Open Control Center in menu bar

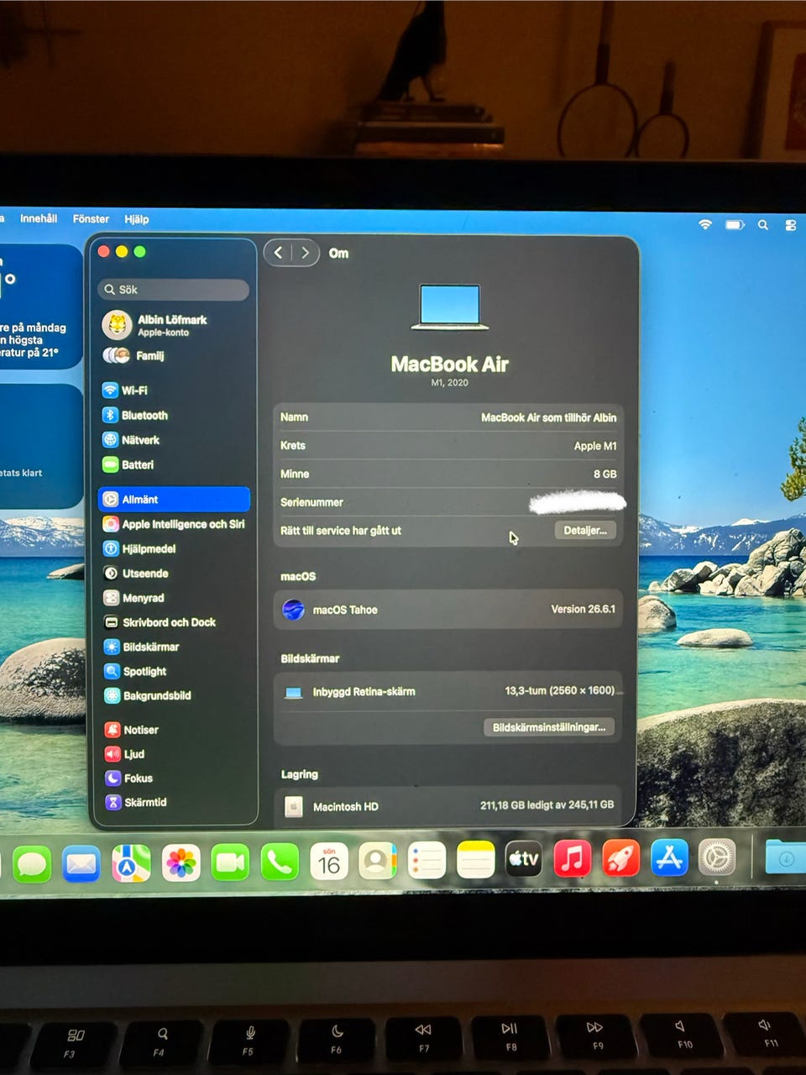tap(790, 225)
